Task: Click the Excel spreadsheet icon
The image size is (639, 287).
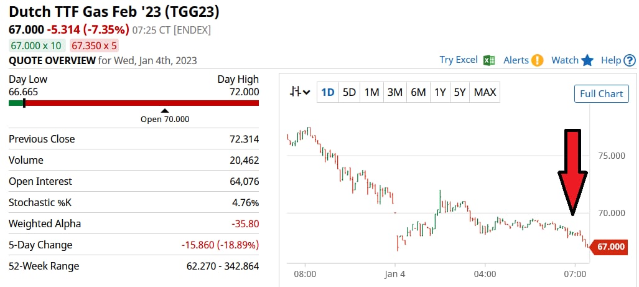Action: point(489,60)
